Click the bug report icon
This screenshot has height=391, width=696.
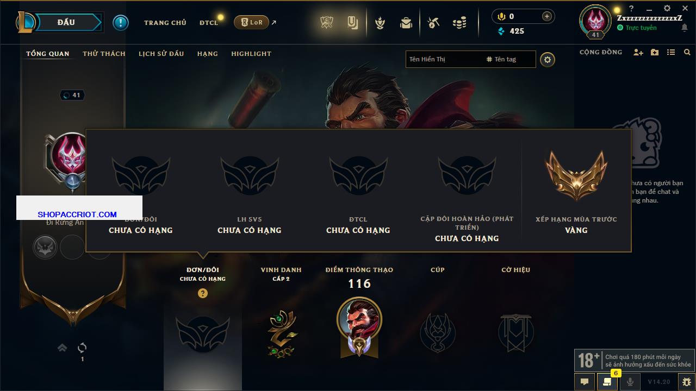tap(686, 382)
